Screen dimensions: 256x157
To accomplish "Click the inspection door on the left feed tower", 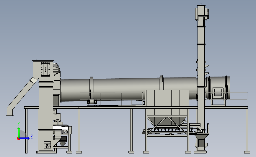I will tap(45, 69).
